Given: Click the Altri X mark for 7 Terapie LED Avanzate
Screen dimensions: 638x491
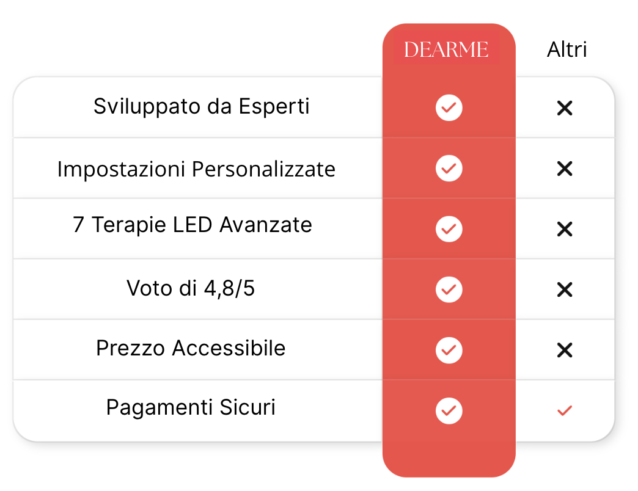Looking at the screenshot, I should [565, 229].
